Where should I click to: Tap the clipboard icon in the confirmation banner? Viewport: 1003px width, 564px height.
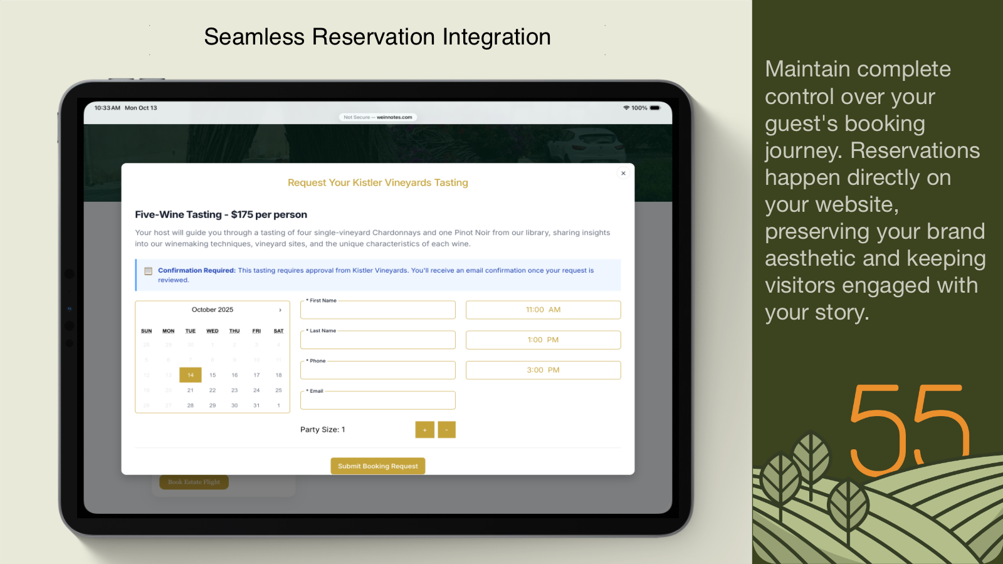pyautogui.click(x=148, y=270)
